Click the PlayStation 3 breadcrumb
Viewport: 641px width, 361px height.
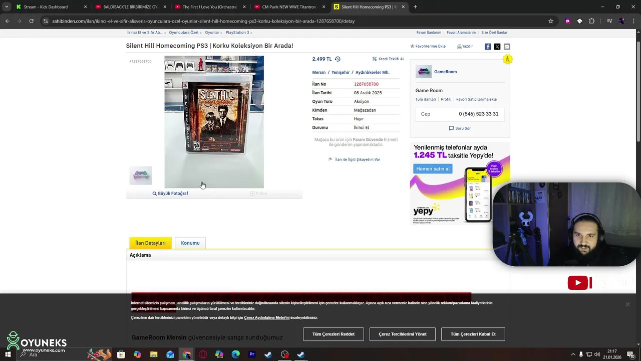[237, 33]
